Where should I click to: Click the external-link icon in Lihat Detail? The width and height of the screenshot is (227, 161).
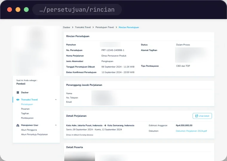point(197,116)
